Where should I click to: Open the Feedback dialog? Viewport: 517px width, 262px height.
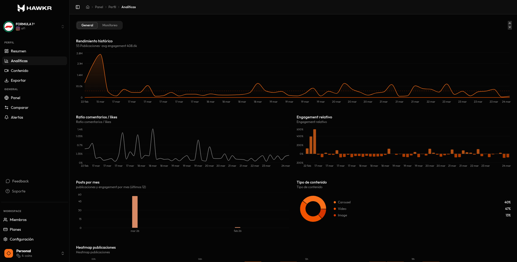(20, 181)
